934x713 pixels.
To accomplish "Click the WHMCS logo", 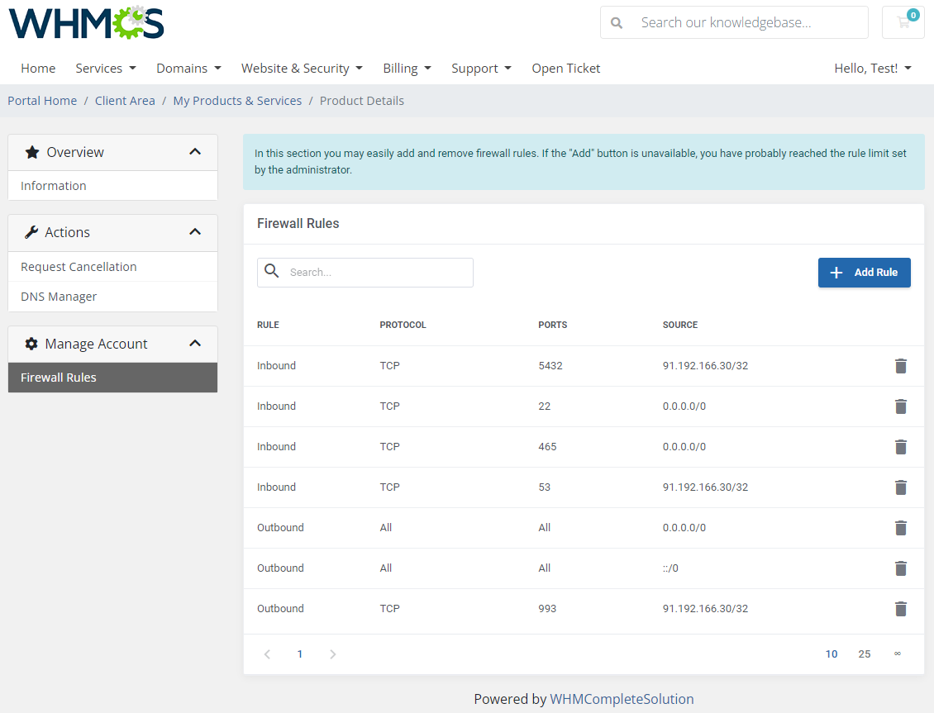I will click(85, 23).
